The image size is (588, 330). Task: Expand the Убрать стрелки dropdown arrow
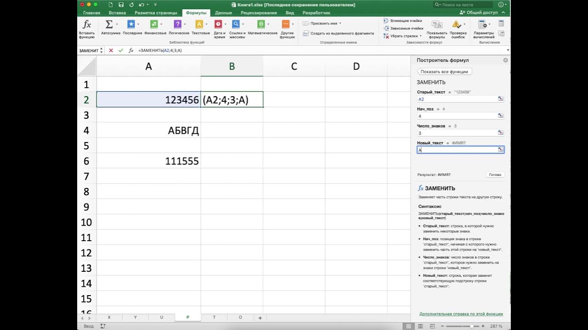pyautogui.click(x=421, y=36)
